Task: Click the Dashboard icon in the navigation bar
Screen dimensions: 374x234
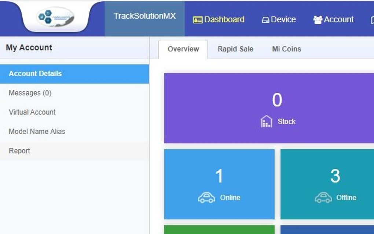Action: click(x=198, y=19)
